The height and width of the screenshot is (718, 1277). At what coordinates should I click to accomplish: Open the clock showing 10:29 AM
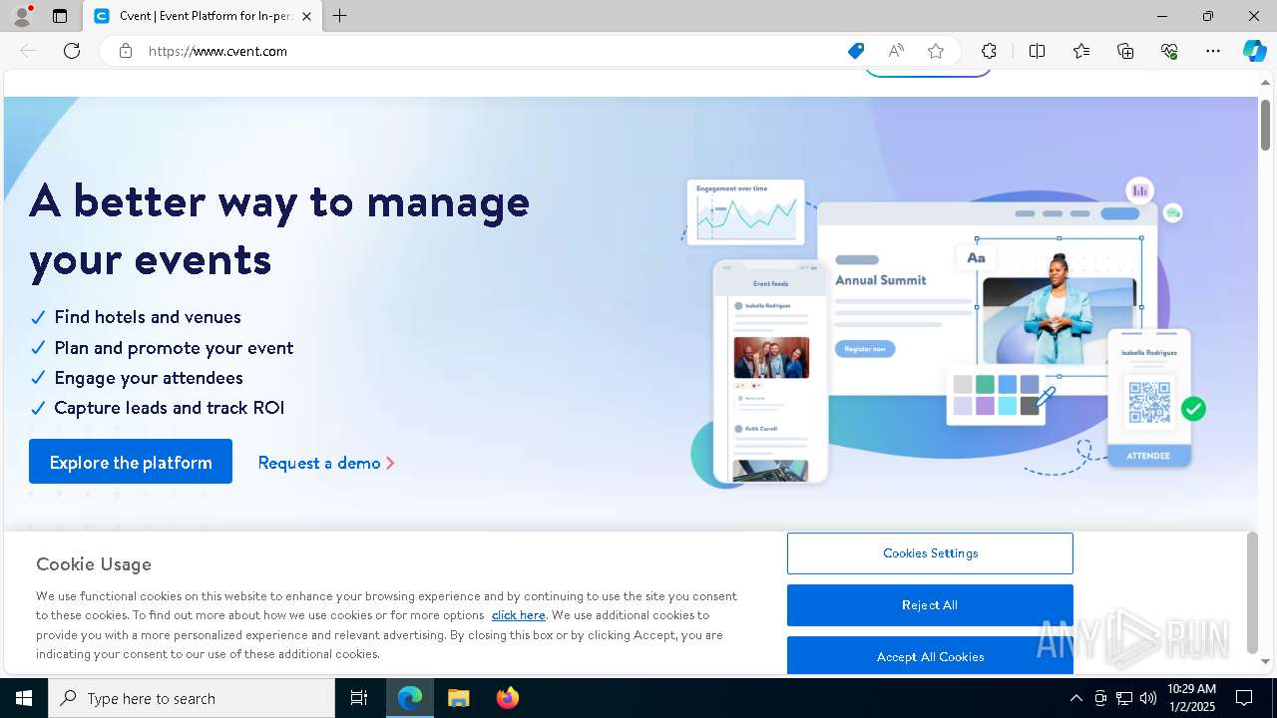(1191, 698)
